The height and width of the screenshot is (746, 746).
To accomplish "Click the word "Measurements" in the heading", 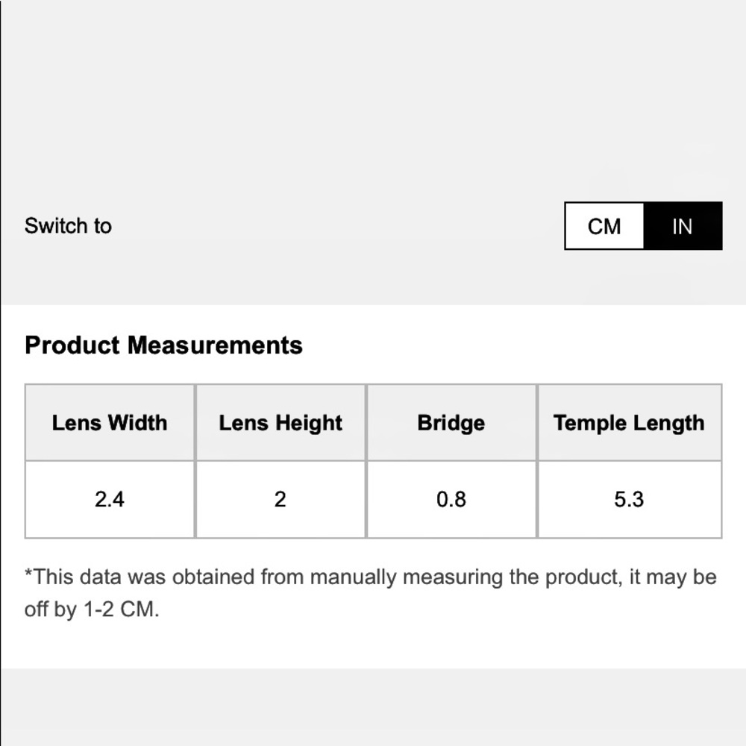I will click(x=215, y=345).
